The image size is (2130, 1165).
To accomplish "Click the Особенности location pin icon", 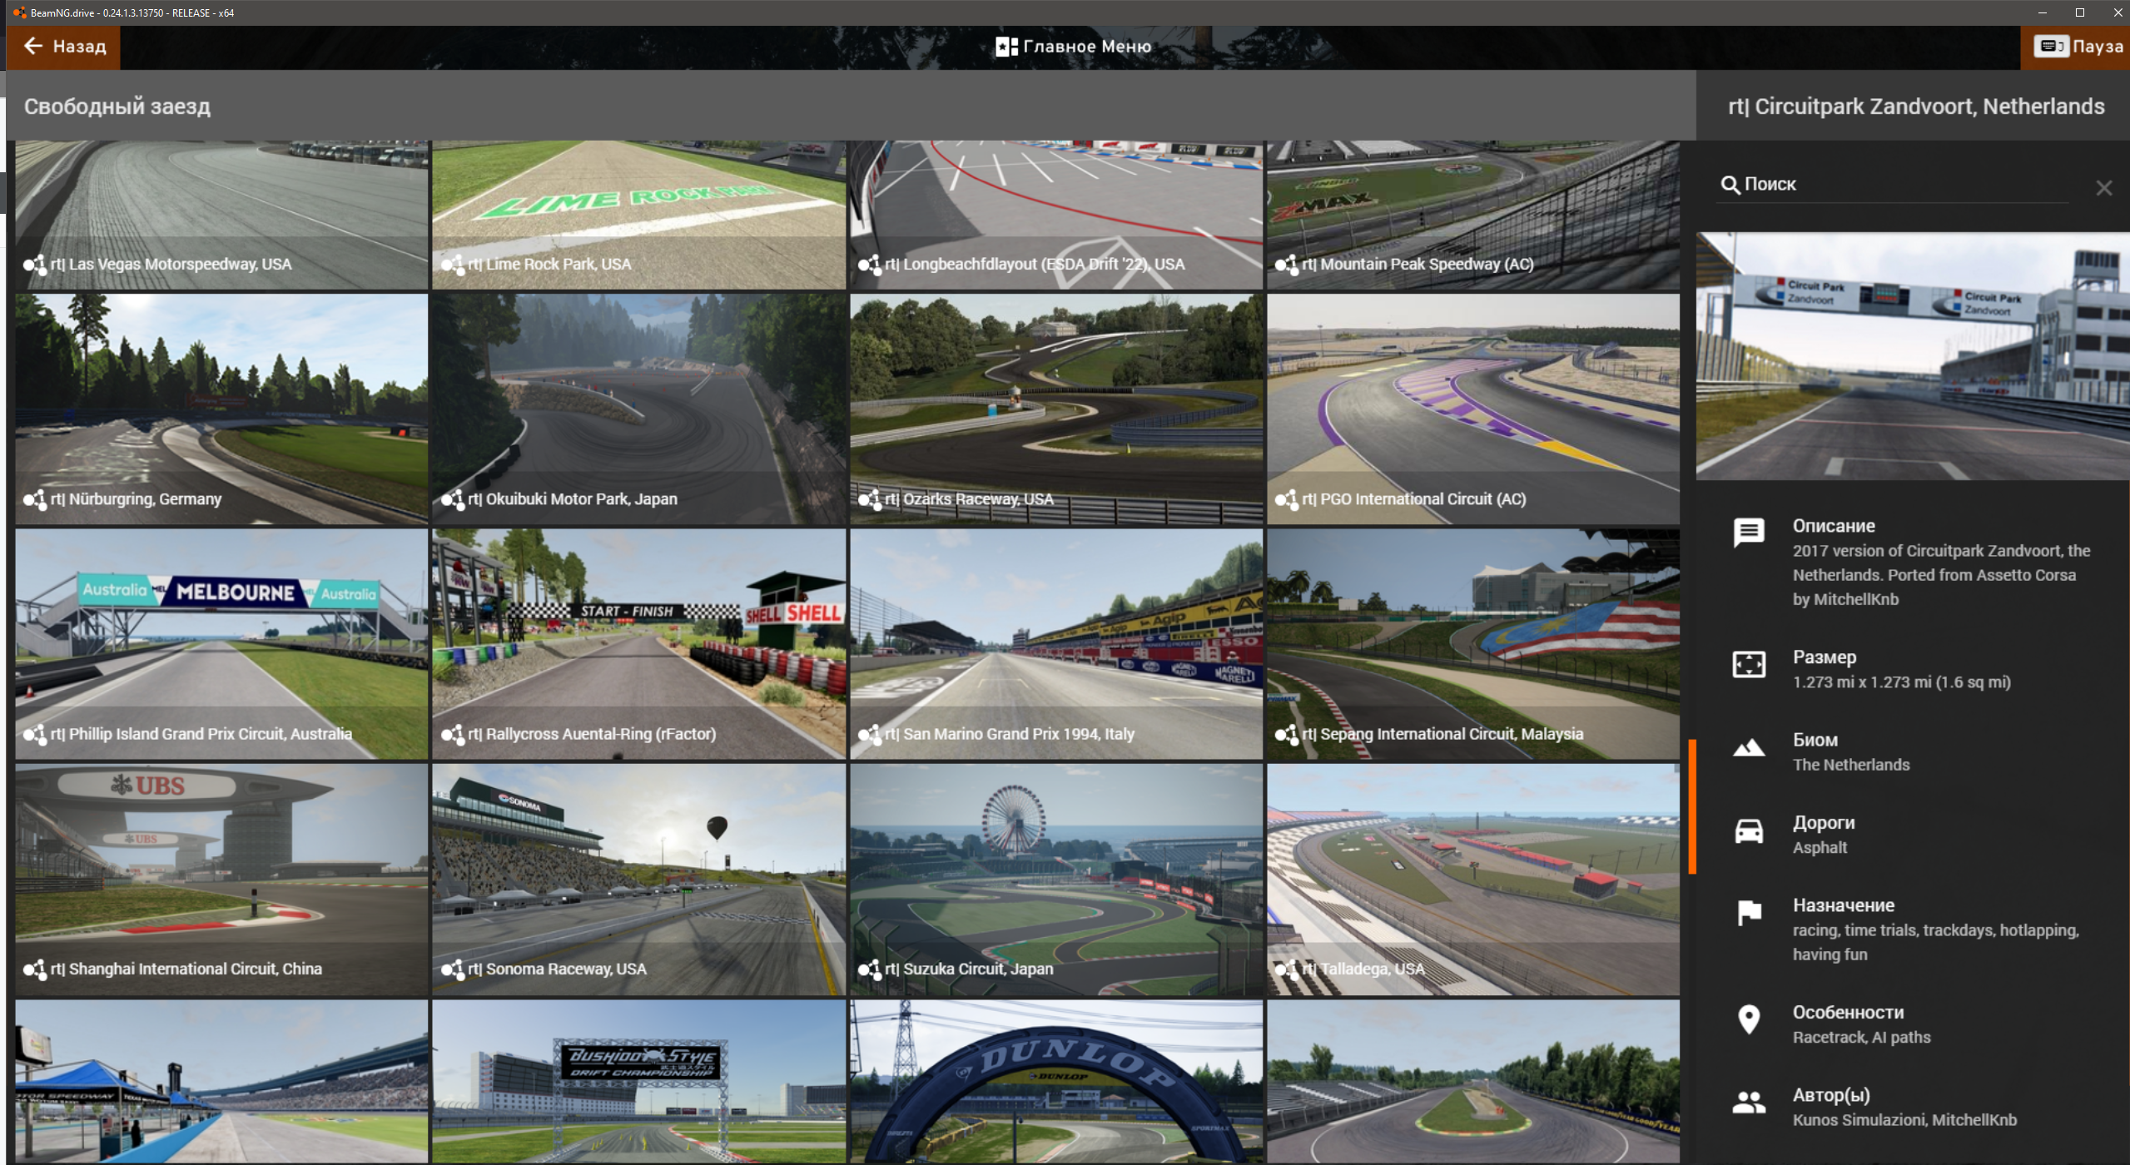I will 1749,1019.
